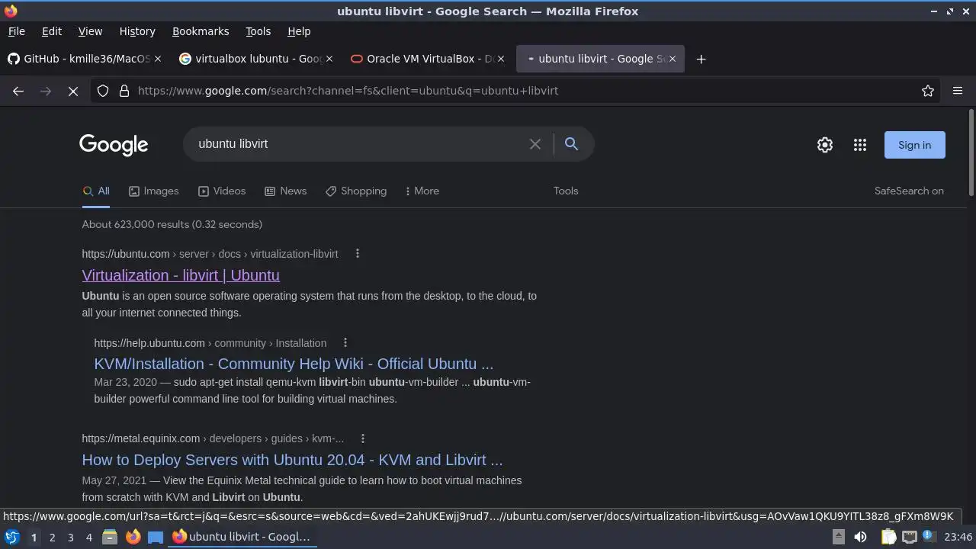Bookmark this page with the star icon
This screenshot has width=976, height=549.
point(928,91)
